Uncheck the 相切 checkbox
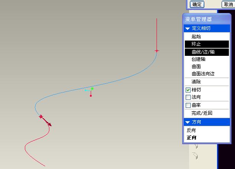 pyautogui.click(x=188, y=90)
